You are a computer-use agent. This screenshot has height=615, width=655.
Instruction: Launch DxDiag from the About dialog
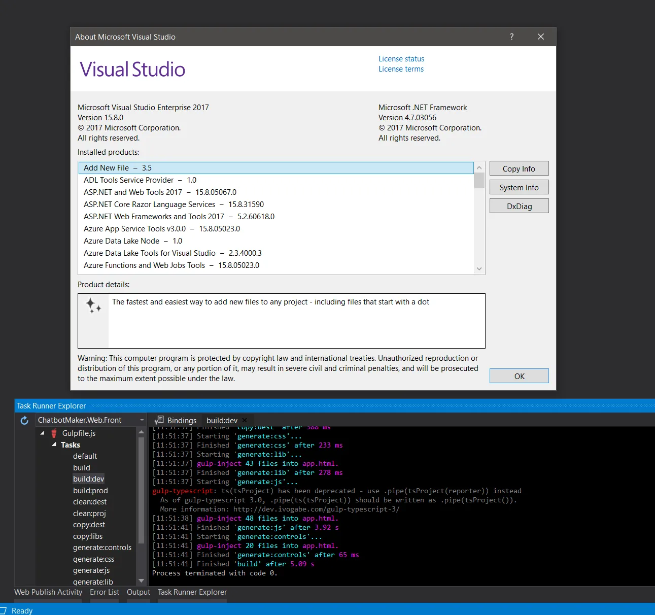pos(519,206)
